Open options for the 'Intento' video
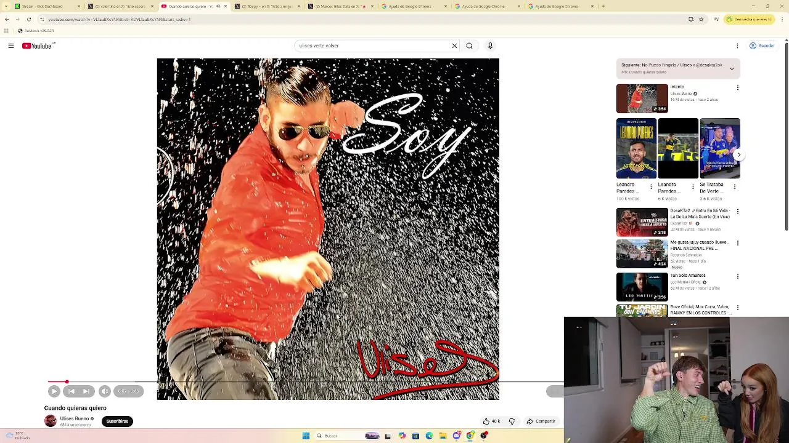Screen dimensions: 789x443 point(737,88)
